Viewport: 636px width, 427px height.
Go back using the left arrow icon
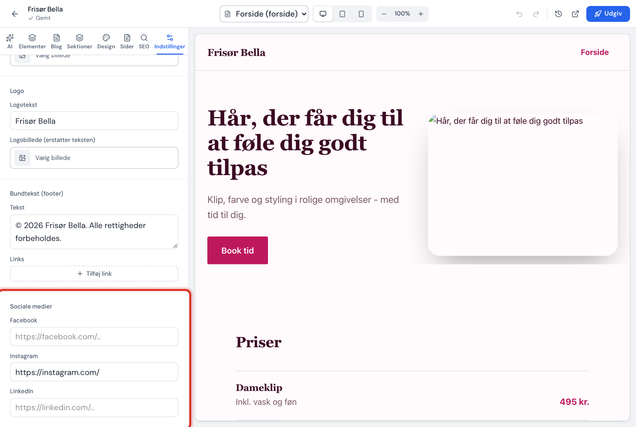click(15, 14)
